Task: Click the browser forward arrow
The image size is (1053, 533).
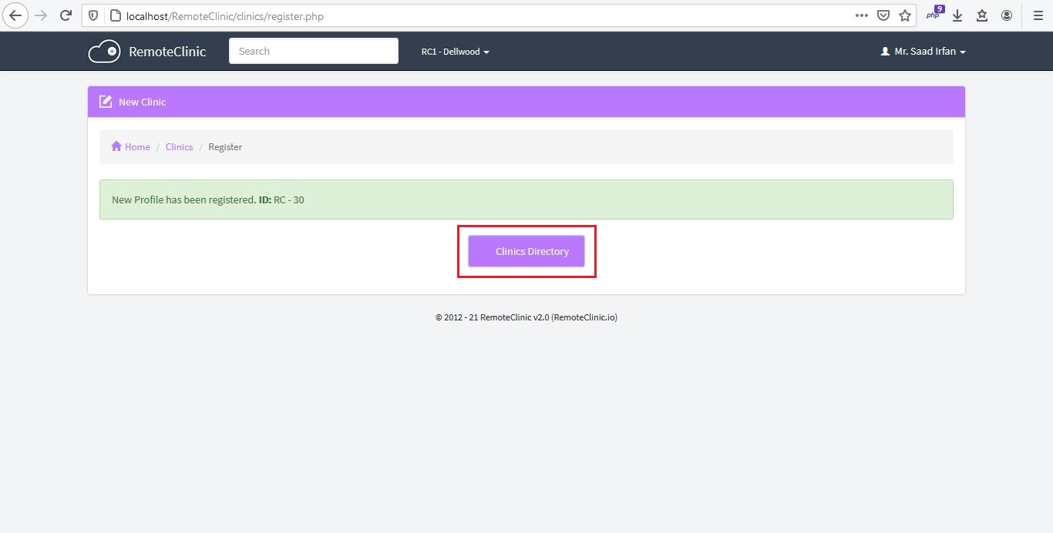Action: tap(41, 15)
